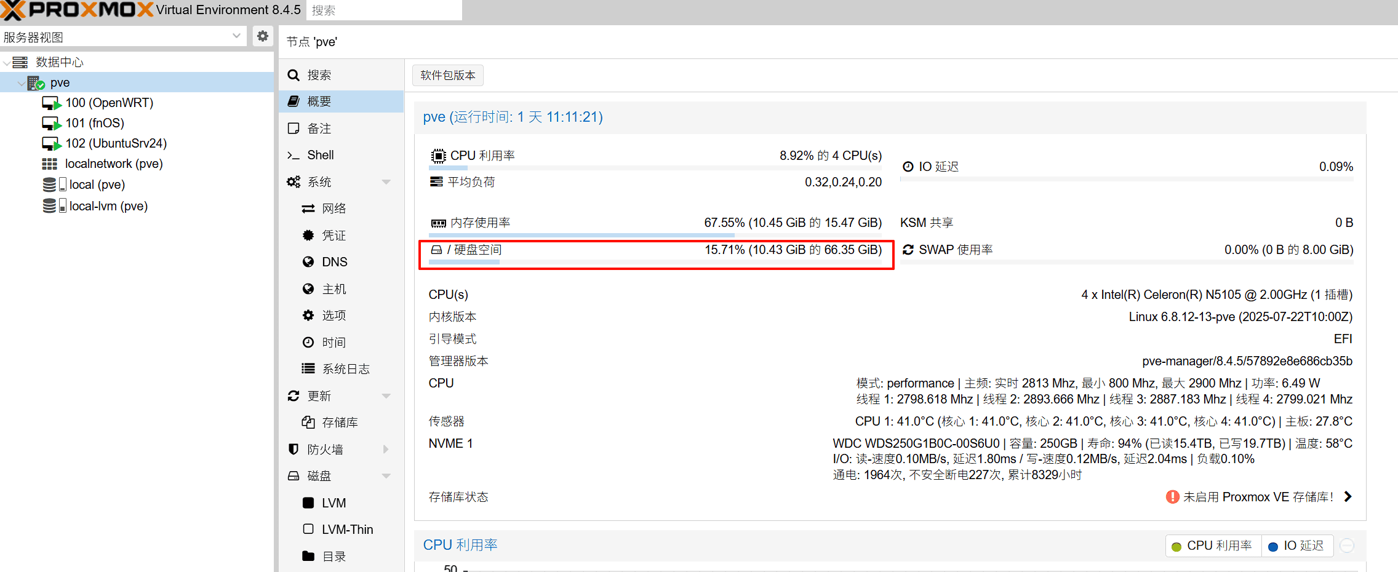This screenshot has width=1398, height=572.
Task: Expand the 防火墙 submenu arrow
Action: click(386, 450)
